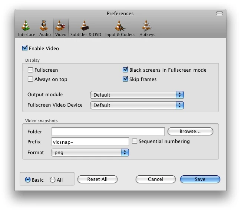The height and width of the screenshot is (211, 241).
Task: Cancel the preferences dialog
Action: [156, 179]
